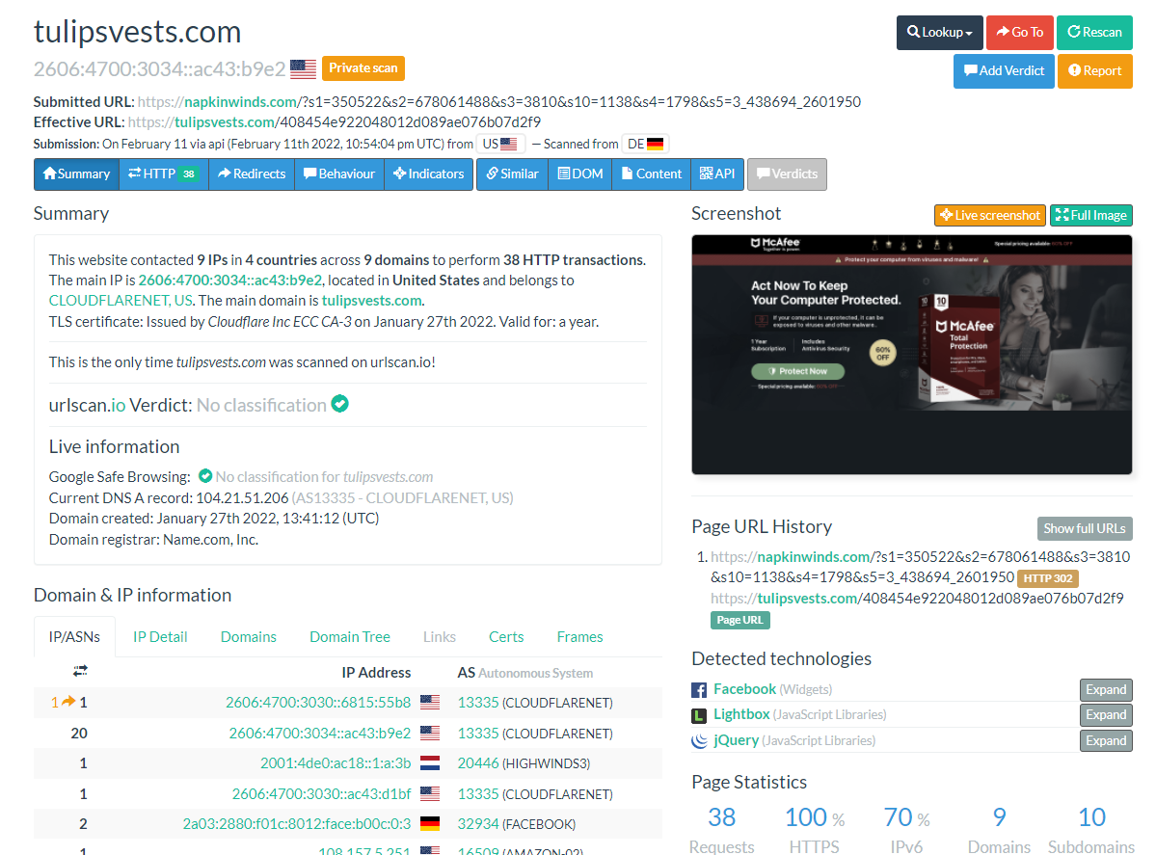View the Full Image of screenshot
Image resolution: width=1156 pixels, height=855 pixels.
pyautogui.click(x=1090, y=215)
